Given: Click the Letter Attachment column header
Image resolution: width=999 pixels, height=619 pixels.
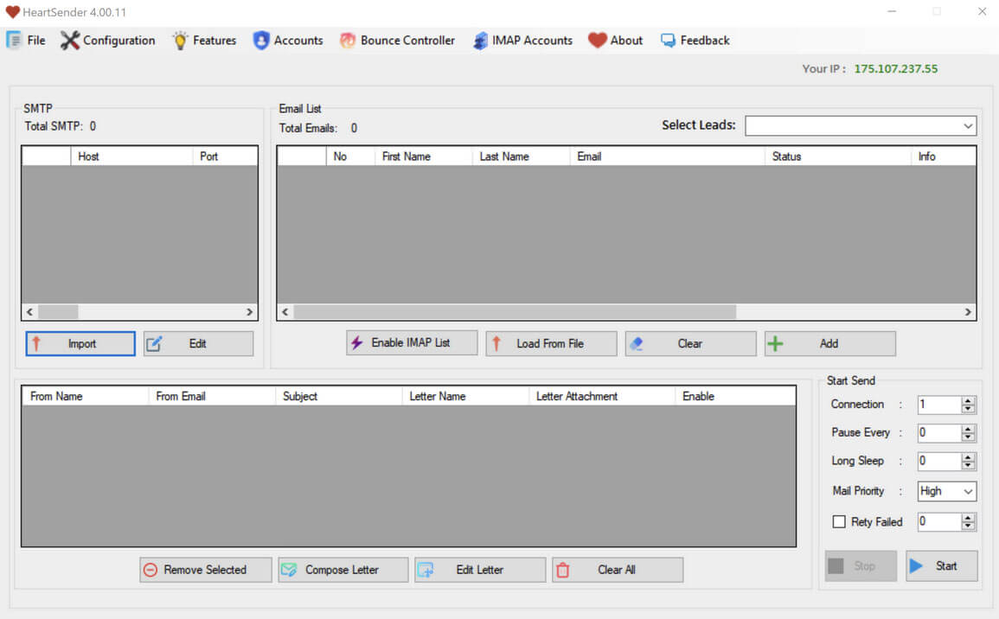Looking at the screenshot, I should 602,396.
